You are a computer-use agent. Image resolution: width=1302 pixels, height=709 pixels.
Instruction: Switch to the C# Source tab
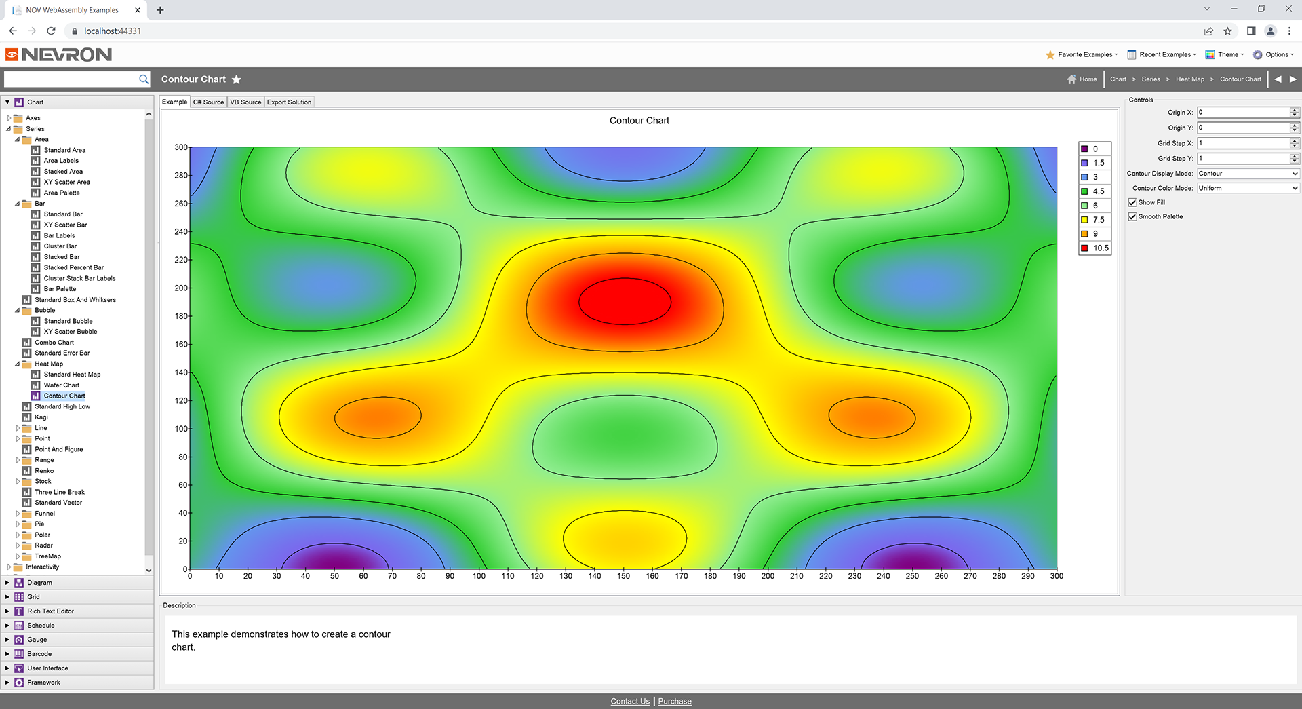point(208,102)
